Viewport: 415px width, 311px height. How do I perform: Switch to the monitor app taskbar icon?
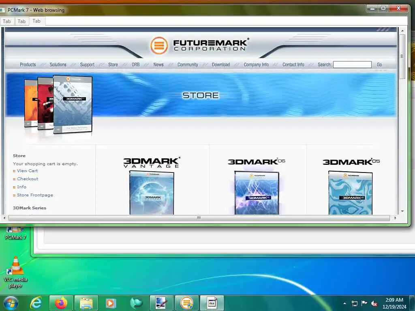point(161,303)
